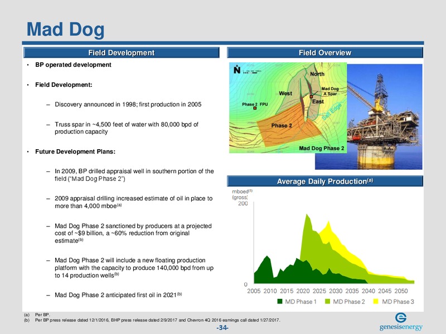Click the 2030 x-axis label
This screenshot has width=446, height=334.
pos(336,291)
